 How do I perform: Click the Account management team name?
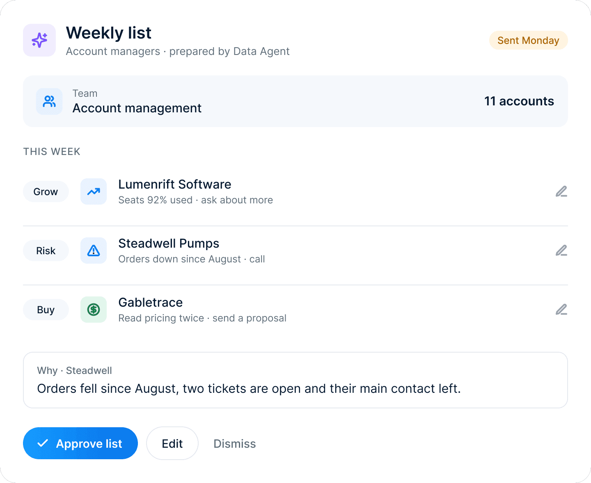click(137, 108)
